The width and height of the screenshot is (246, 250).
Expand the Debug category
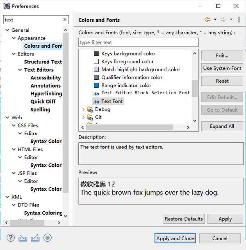(x=84, y=109)
